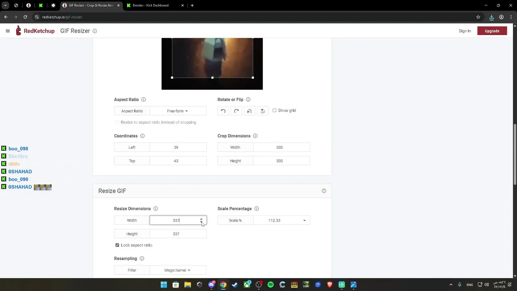Open Brave browser from the taskbar
Viewport: 517px width, 291px height.
[330, 285]
